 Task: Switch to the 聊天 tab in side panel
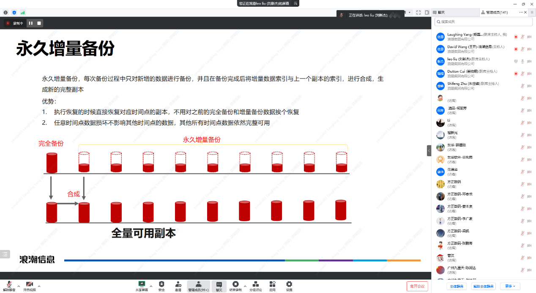(441, 13)
